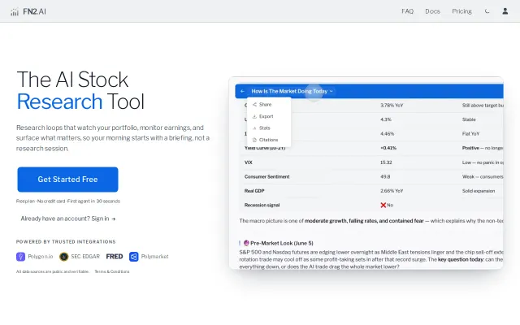This screenshot has height=325, width=520.
Task: Open the Pricing page
Action: [461, 11]
